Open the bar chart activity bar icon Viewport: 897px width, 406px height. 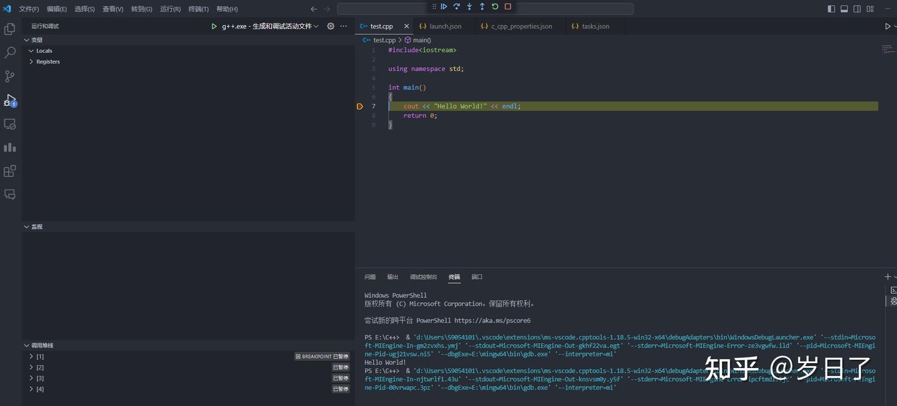point(10,148)
